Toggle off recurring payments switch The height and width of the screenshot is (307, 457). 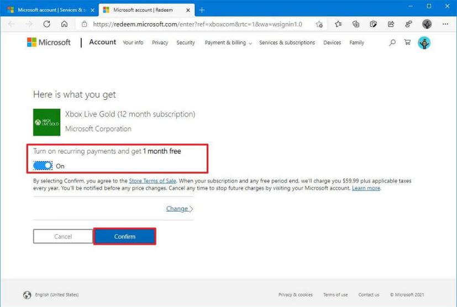(x=43, y=166)
